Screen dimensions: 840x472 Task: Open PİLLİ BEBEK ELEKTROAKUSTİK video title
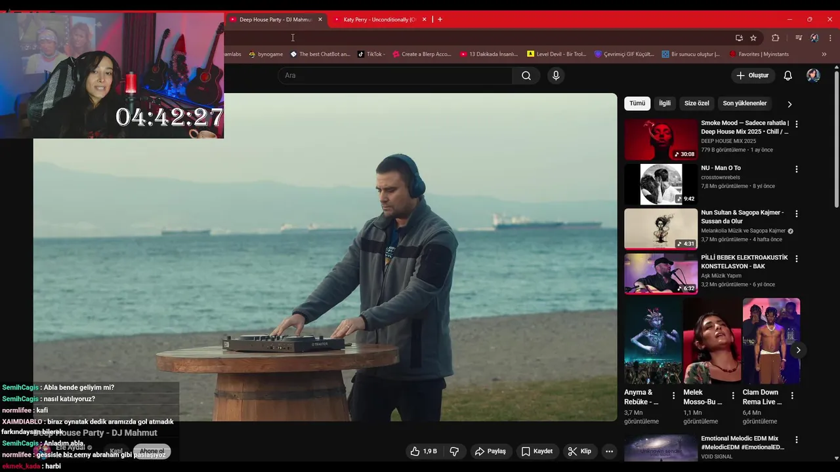click(x=744, y=262)
